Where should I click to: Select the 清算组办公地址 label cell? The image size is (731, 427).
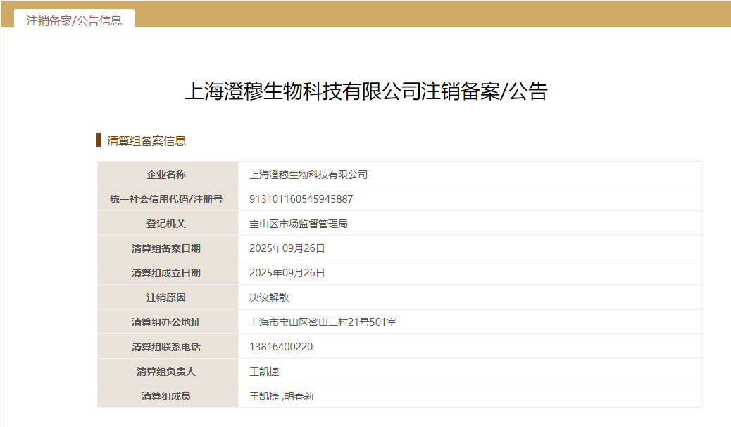[x=166, y=322]
